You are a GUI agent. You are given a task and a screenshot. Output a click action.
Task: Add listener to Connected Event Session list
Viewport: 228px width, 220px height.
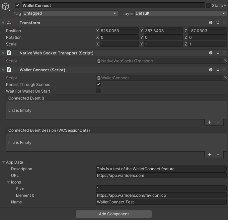point(210,154)
